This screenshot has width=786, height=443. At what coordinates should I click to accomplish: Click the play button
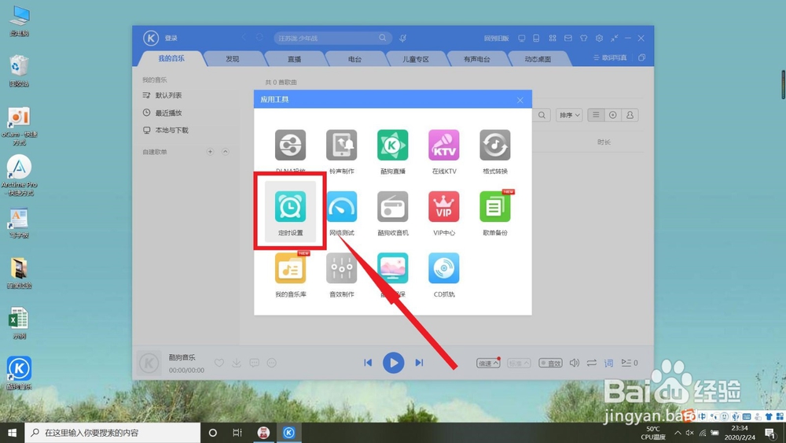click(x=394, y=363)
